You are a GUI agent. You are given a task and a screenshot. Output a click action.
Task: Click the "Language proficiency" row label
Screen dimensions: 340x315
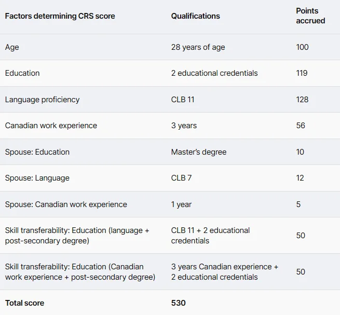tap(43, 100)
